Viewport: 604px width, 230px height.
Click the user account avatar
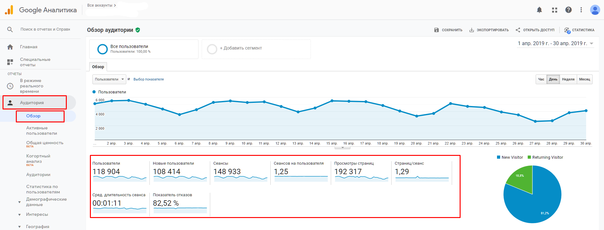click(595, 10)
